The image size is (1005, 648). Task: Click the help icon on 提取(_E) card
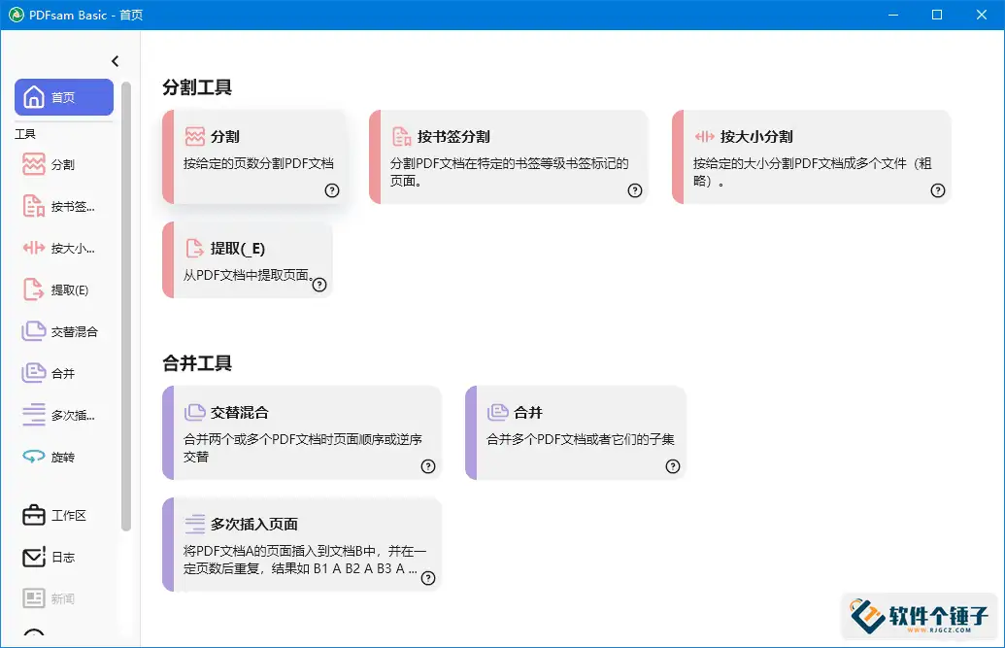(319, 285)
